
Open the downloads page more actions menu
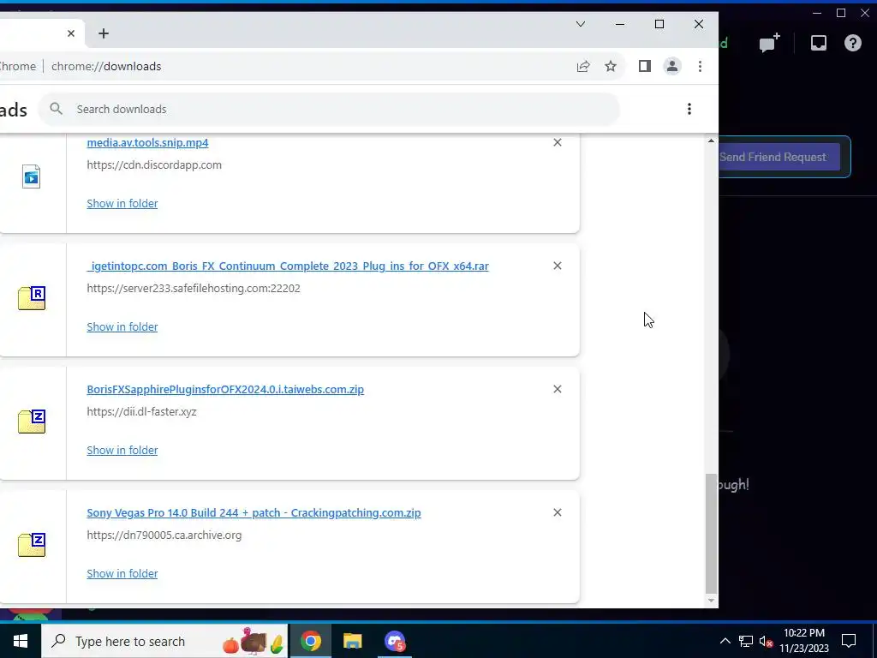point(689,109)
